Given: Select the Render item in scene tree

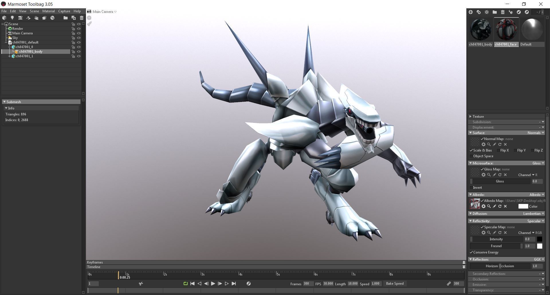Looking at the screenshot, I should coord(17,29).
